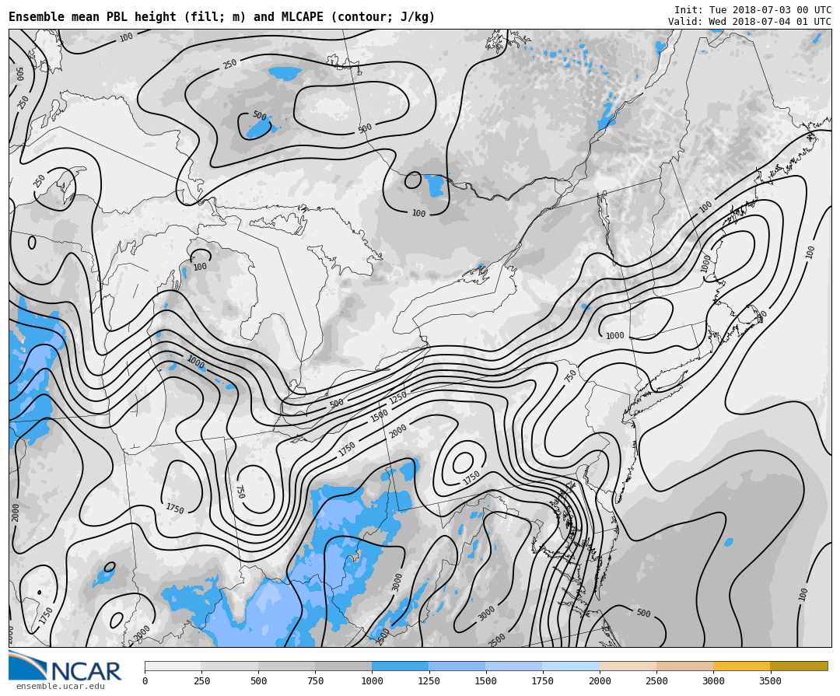
Task: Pick the 250–500 gray colorbar segment
Action: 229,666
